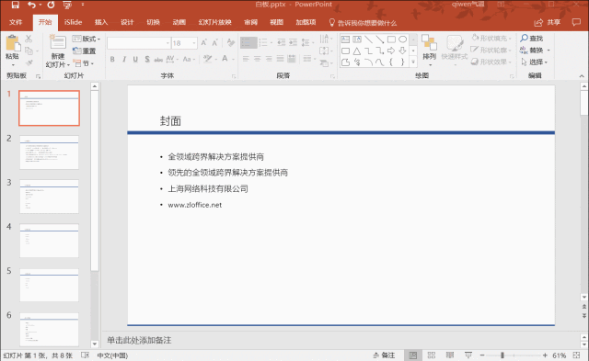The height and width of the screenshot is (361, 589).
Task: Click the Format Painter brush icon
Action: (x=29, y=62)
